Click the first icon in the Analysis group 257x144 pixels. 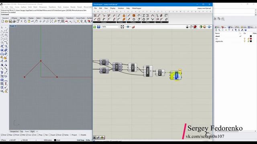coord(95,16)
